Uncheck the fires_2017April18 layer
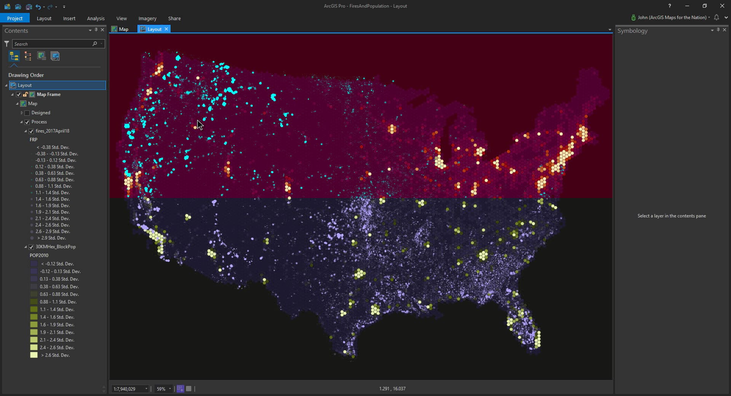The image size is (731, 396). [31, 131]
